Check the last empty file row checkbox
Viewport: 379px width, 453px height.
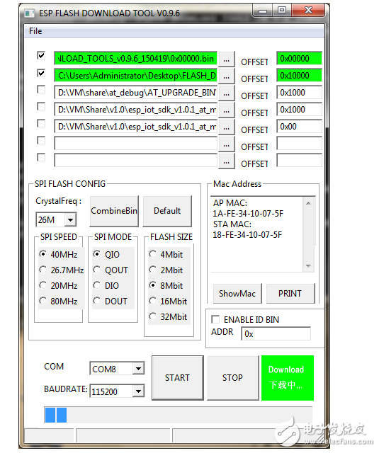pos(41,157)
